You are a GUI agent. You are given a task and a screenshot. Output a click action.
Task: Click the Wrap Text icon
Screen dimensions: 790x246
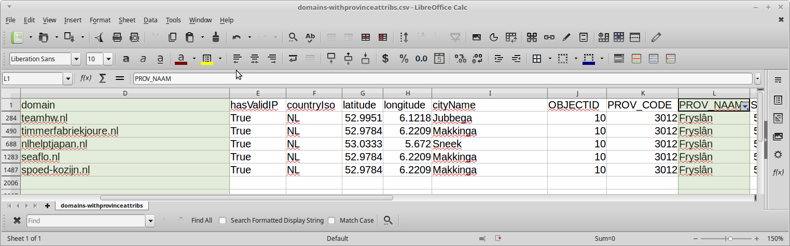[x=293, y=59]
